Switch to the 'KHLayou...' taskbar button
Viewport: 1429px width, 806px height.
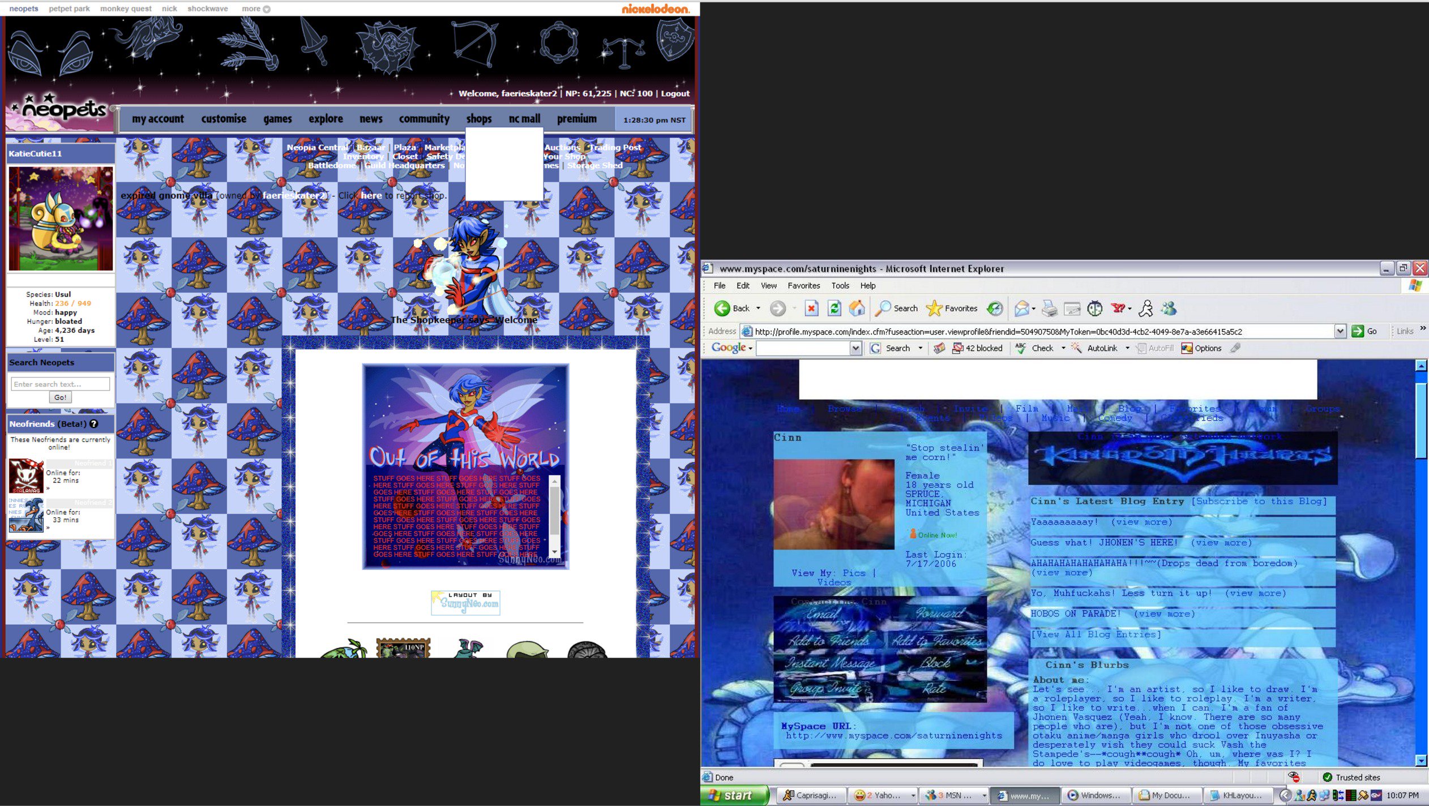point(1238,795)
